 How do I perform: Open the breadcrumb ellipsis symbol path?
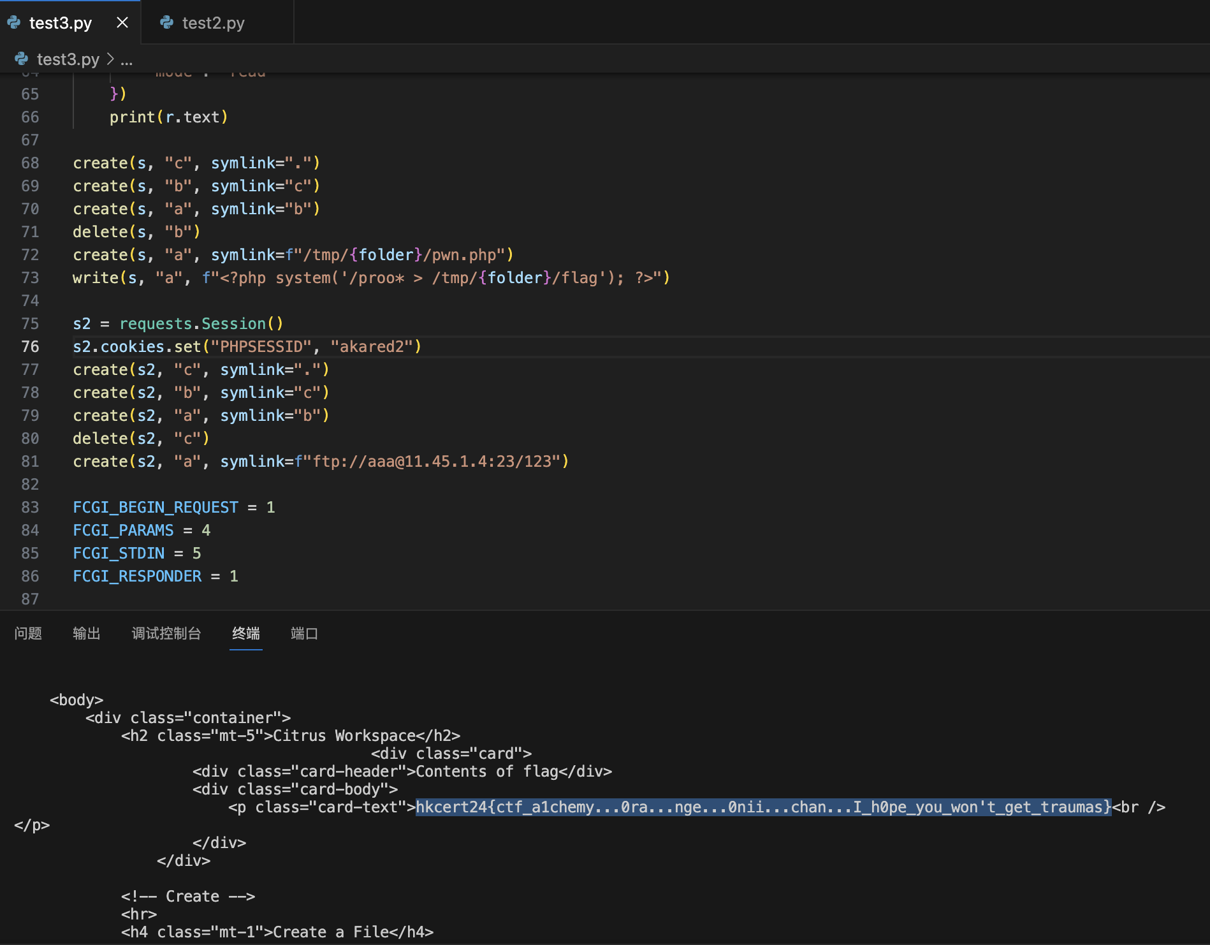tap(127, 59)
